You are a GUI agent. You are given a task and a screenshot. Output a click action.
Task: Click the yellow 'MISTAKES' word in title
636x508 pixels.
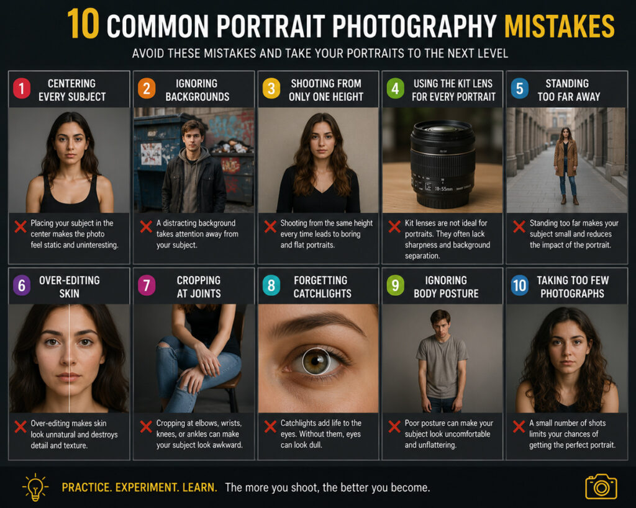click(x=560, y=27)
